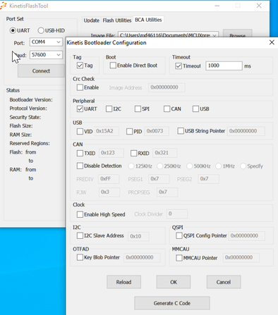Check the QSPI Config Pointer checkbox
The height and width of the screenshot is (315, 278).
(179, 235)
